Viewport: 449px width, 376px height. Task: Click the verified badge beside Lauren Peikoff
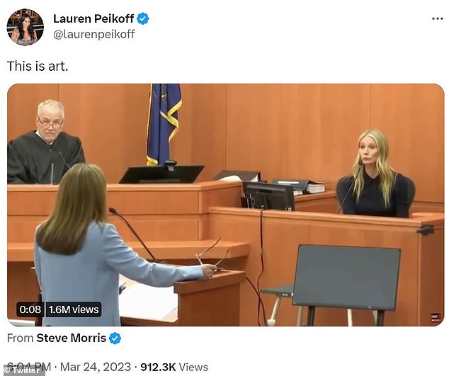point(142,19)
